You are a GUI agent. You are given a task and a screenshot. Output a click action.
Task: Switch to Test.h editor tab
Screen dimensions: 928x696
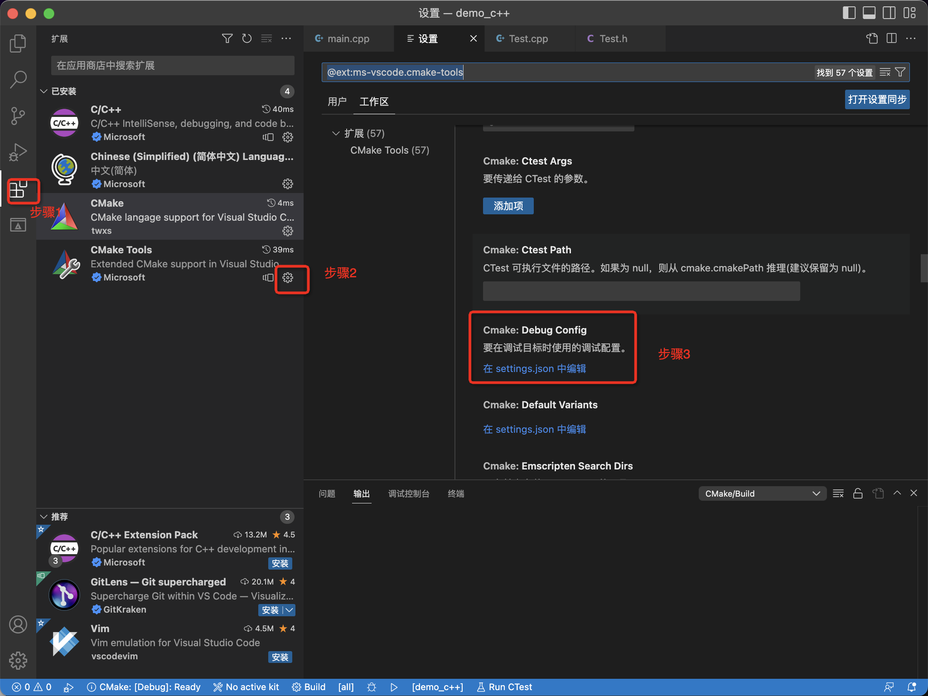(620, 39)
